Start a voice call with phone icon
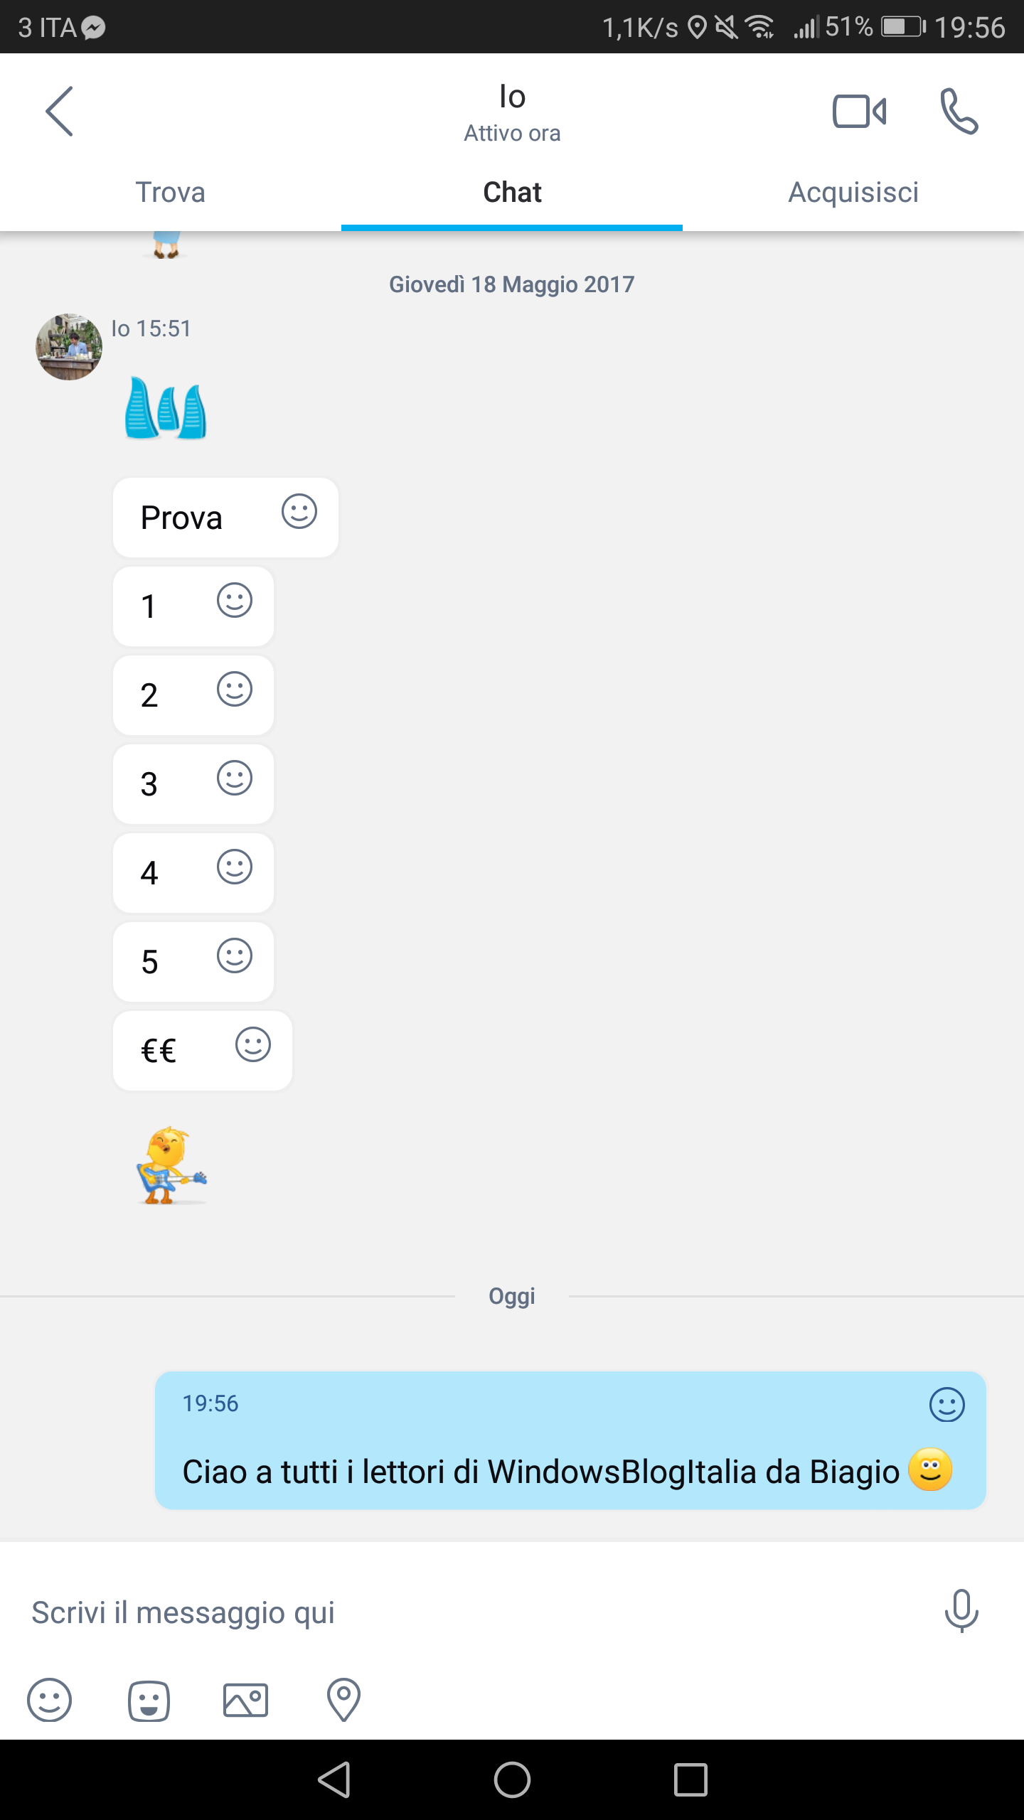1024x1820 pixels. tap(959, 112)
